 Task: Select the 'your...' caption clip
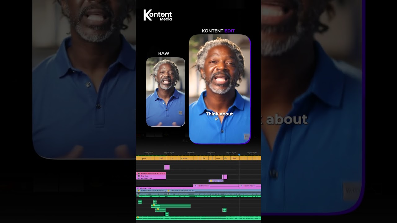[x=146, y=158]
